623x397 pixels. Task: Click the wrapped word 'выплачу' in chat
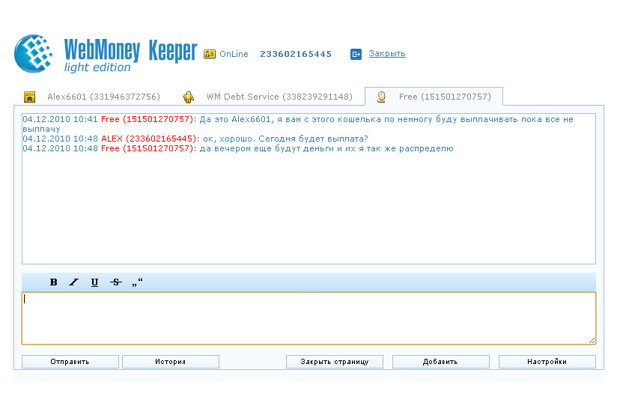coord(41,129)
